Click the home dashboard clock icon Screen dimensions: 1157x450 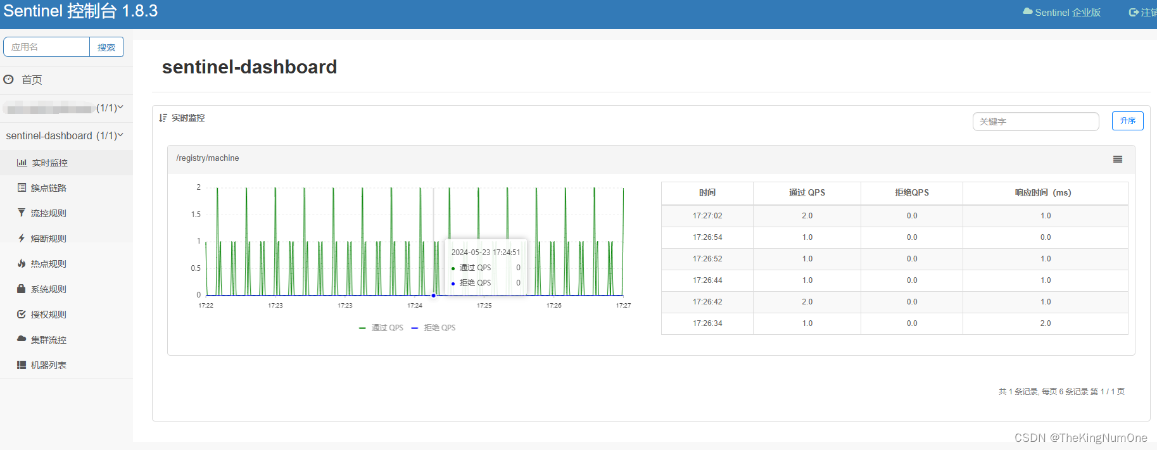pyautogui.click(x=8, y=80)
